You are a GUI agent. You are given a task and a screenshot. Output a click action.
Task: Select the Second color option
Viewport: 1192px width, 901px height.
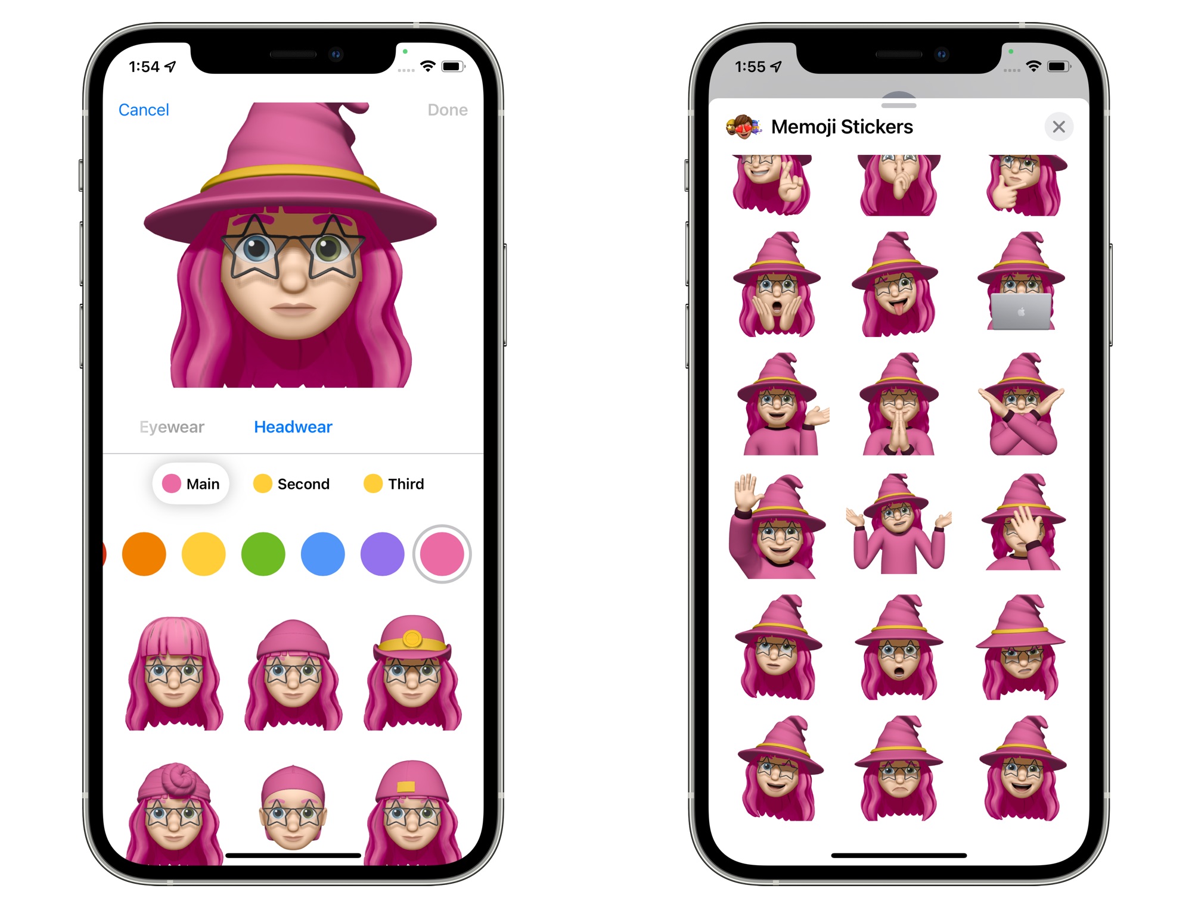[291, 485]
